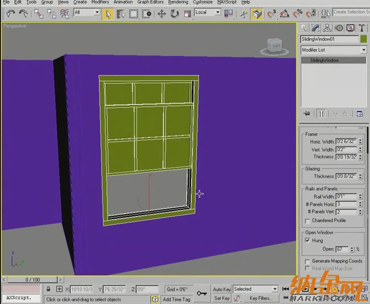Screen dimensions: 370x304
Task: Switch to the Display command panel
Action: click(x=350, y=27)
